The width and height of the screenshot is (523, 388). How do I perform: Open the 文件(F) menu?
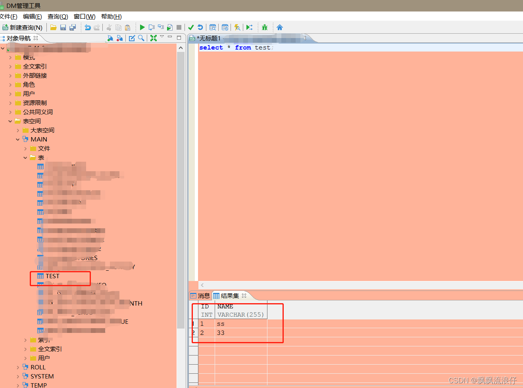pos(8,16)
